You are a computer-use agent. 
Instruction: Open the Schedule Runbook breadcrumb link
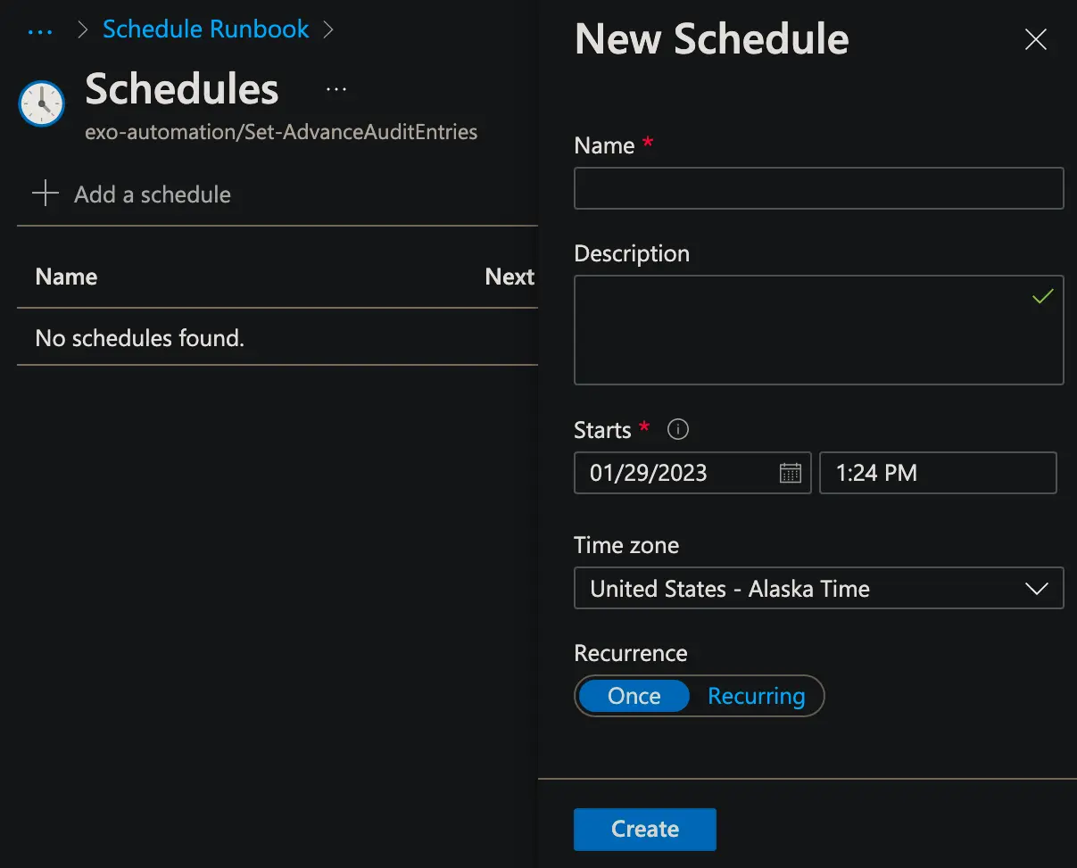[x=205, y=29]
